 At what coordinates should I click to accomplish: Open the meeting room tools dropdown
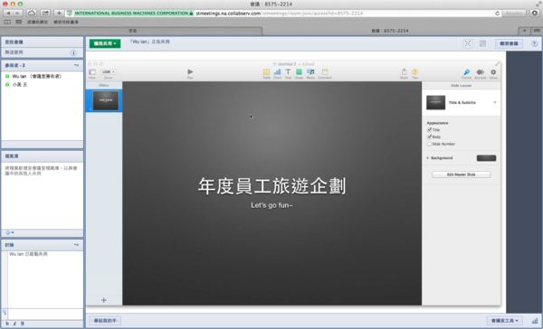(505, 321)
